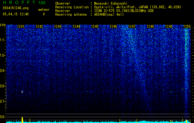Click time marker 1242

[39, 26]
